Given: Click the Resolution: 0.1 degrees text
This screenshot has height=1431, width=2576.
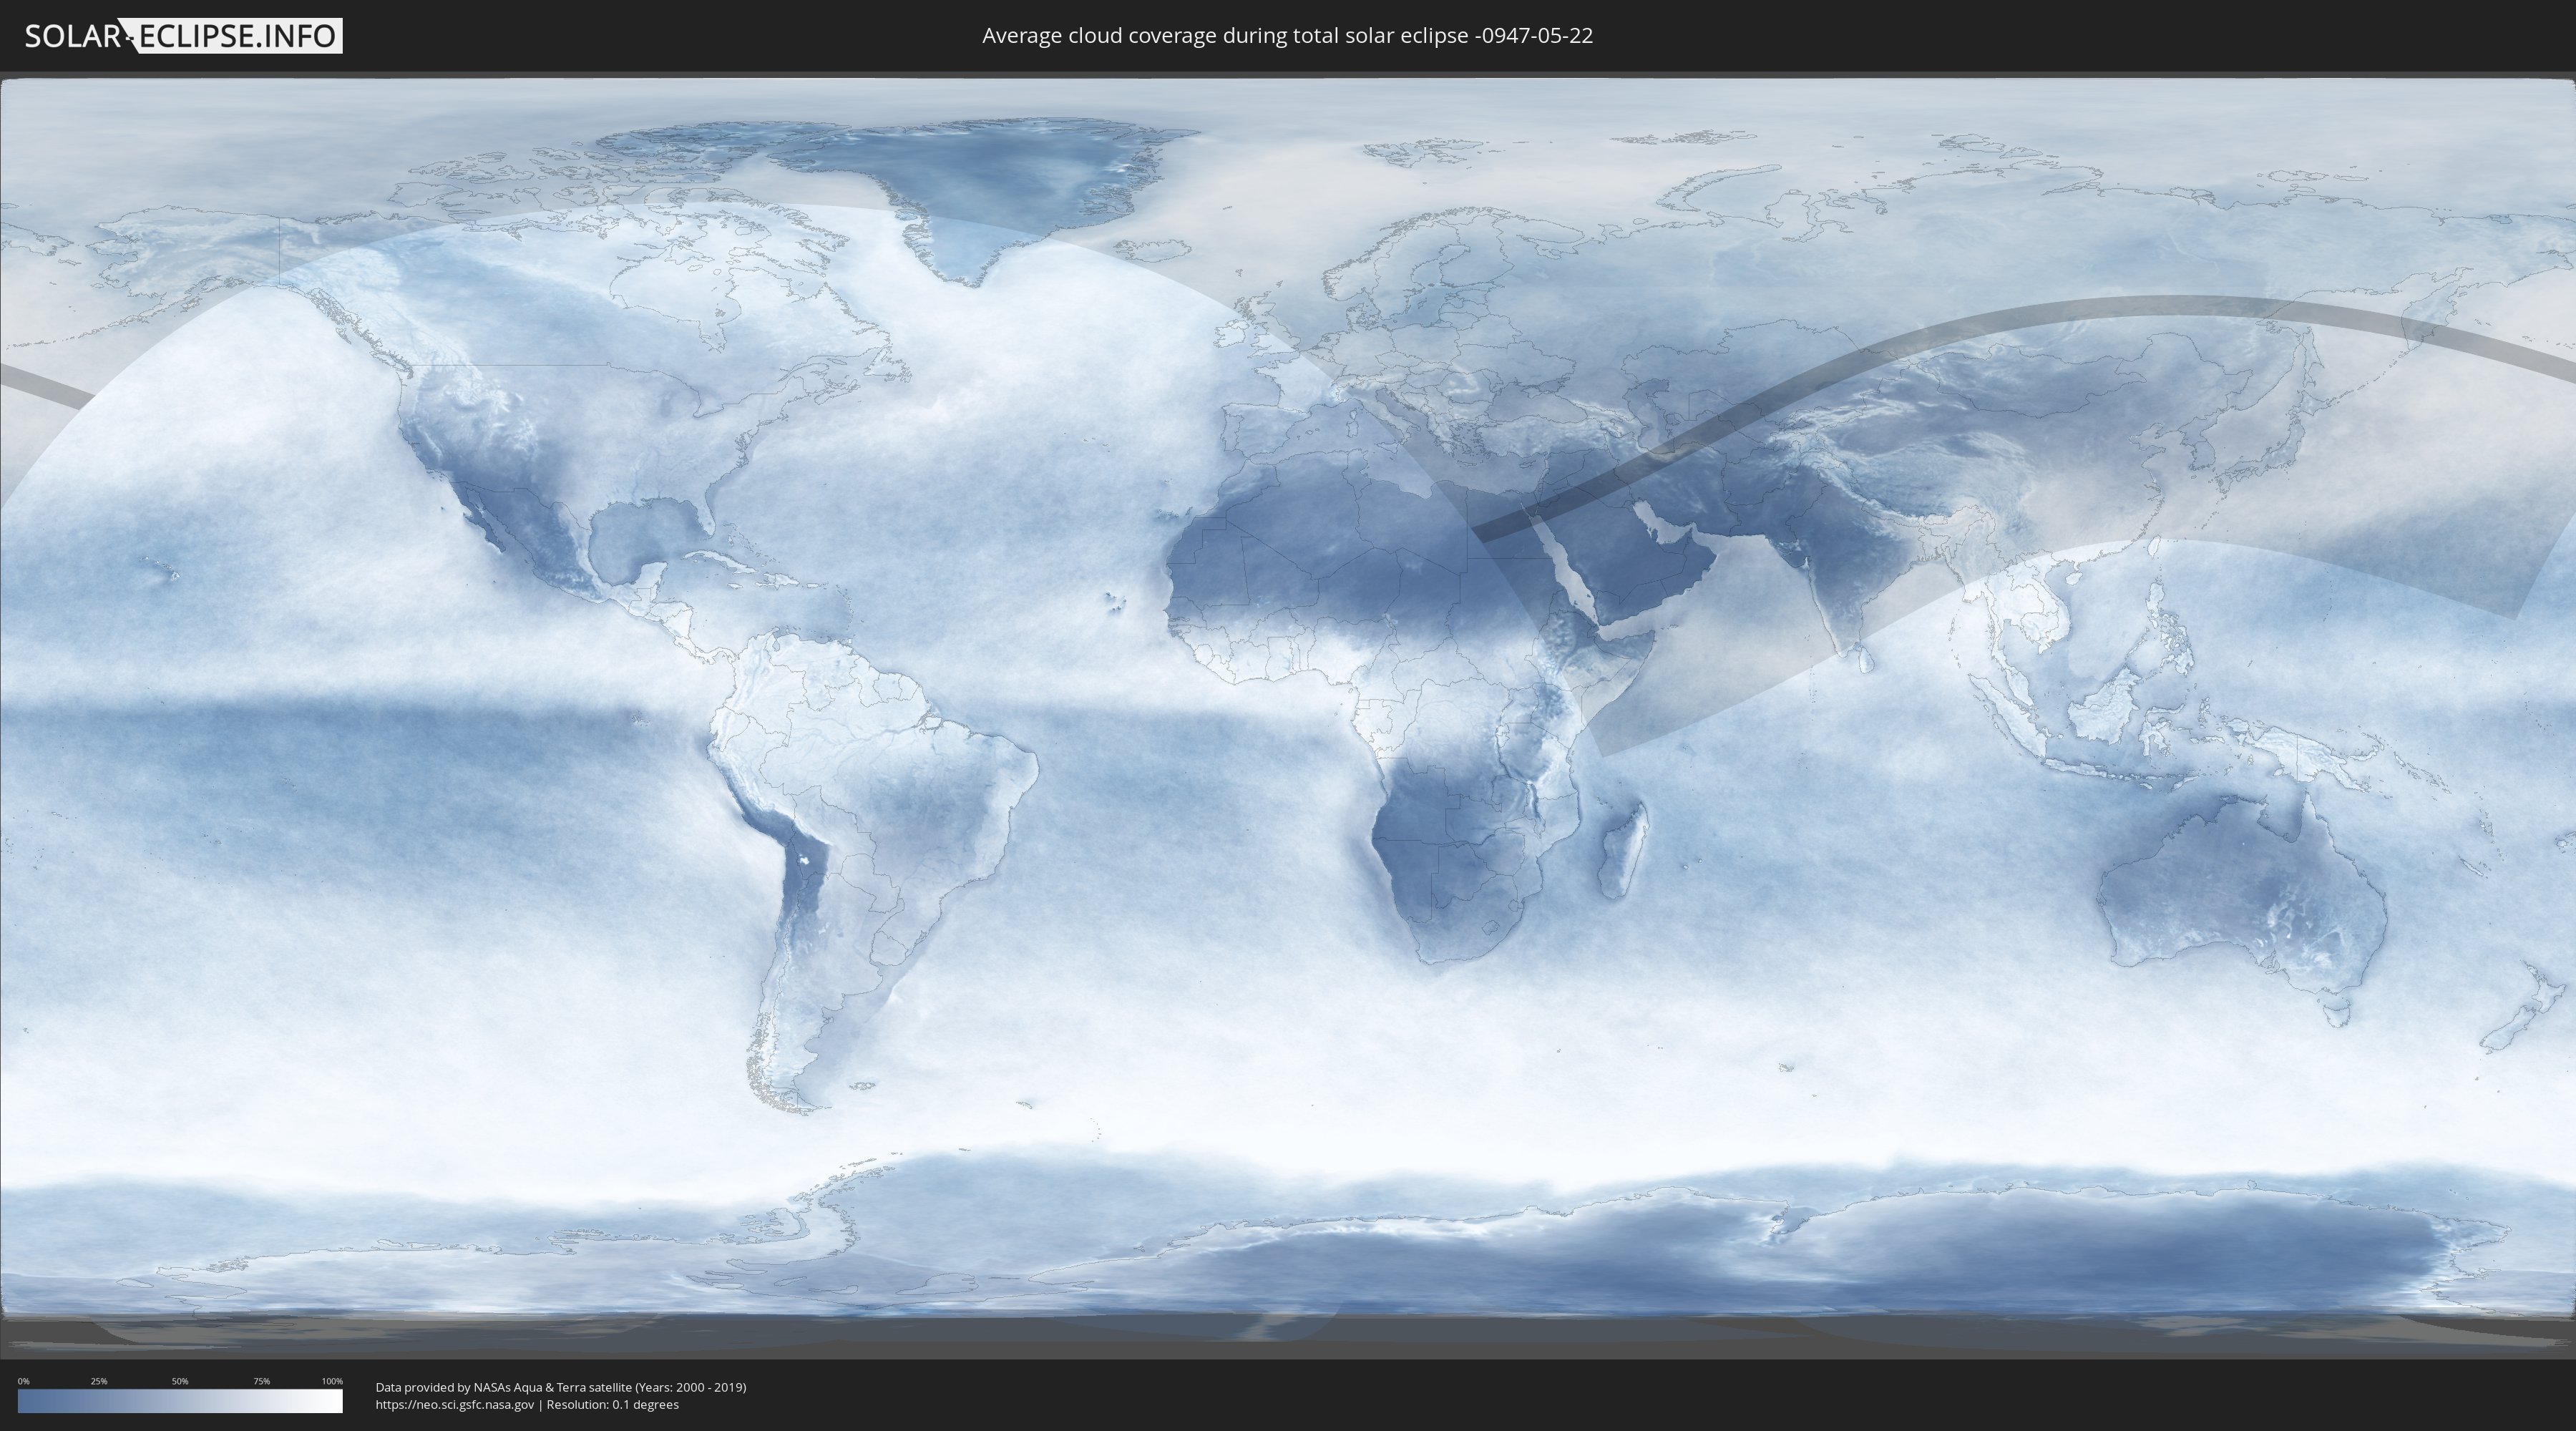Looking at the screenshot, I should coord(612,1405).
